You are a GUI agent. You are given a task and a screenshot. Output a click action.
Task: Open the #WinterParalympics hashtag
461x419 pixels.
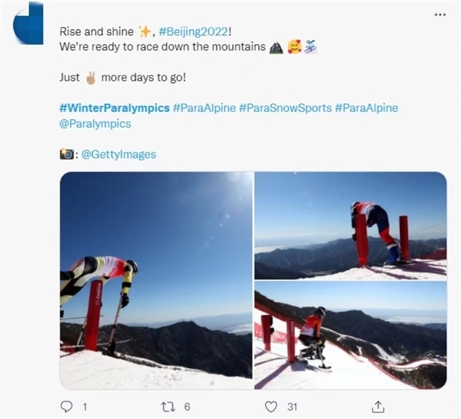click(x=114, y=108)
